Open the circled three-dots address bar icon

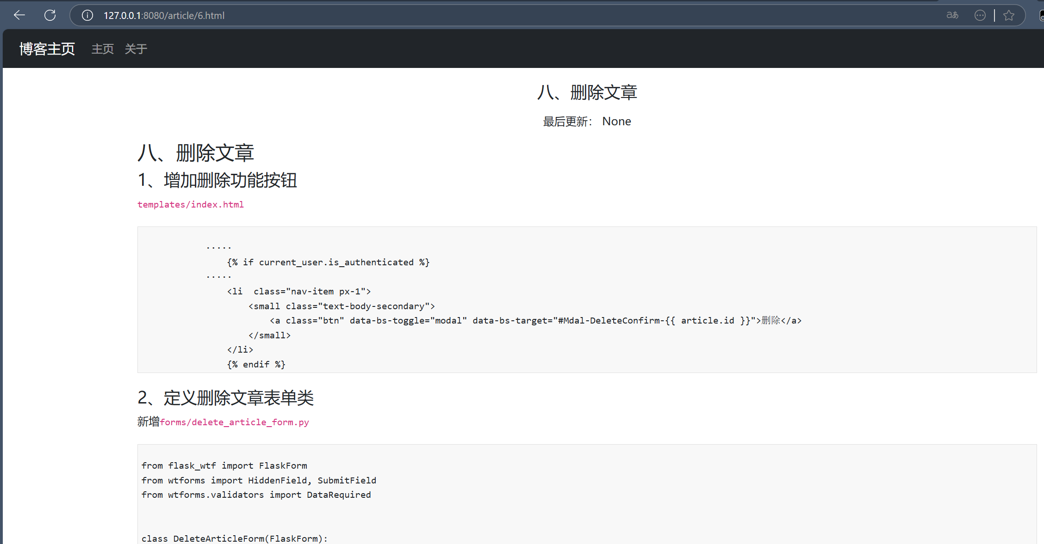click(x=980, y=15)
